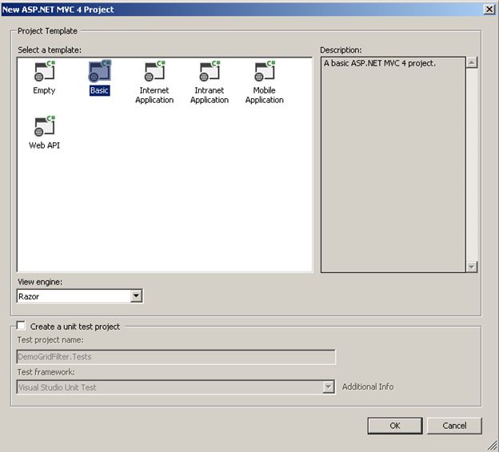499x452 pixels.
Task: Enable Create a unit test project checkbox
Action: click(x=21, y=326)
